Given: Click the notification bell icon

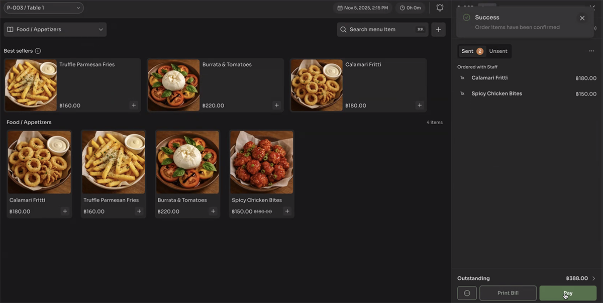Looking at the screenshot, I should [440, 8].
